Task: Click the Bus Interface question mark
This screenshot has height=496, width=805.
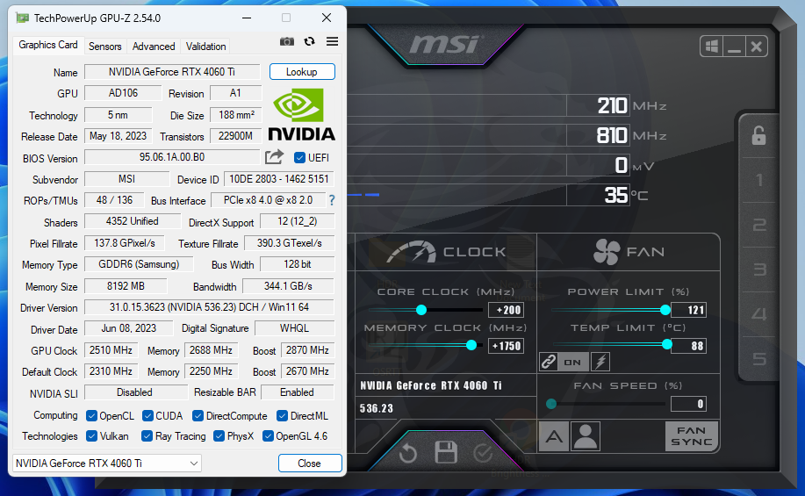Action: 332,200
